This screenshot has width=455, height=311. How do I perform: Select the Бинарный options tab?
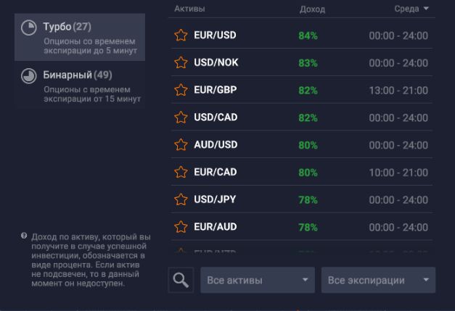[x=80, y=85]
